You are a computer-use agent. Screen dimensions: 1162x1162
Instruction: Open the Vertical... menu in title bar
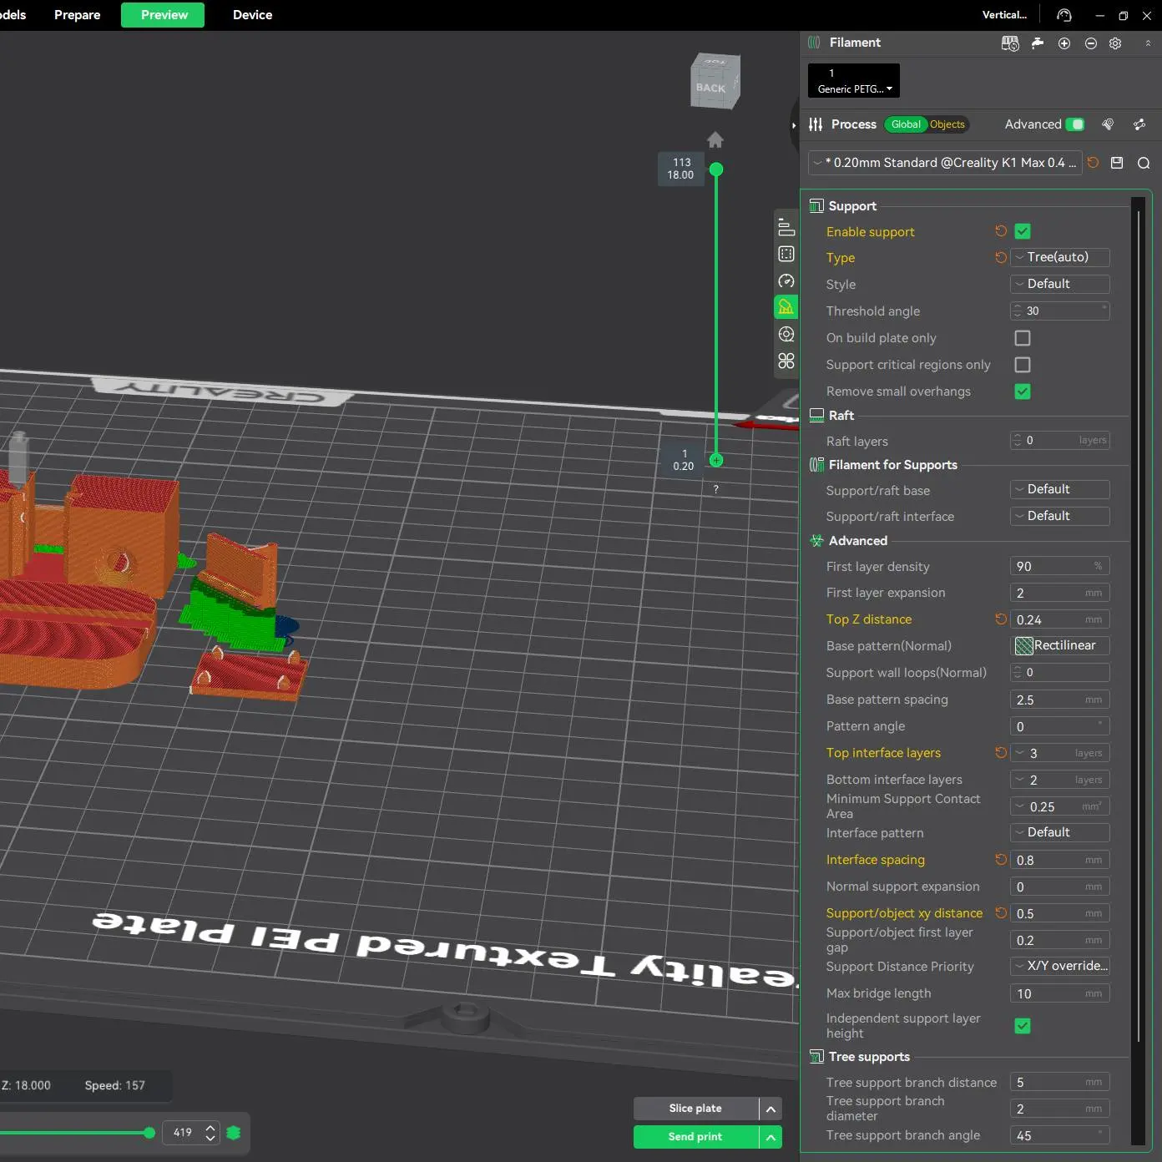[1005, 15]
